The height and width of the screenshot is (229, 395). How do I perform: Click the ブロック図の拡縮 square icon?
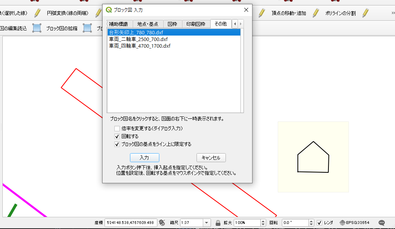[37, 28]
